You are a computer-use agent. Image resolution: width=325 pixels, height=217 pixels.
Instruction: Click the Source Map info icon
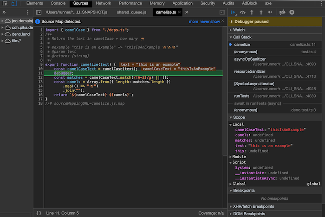click(38, 21)
